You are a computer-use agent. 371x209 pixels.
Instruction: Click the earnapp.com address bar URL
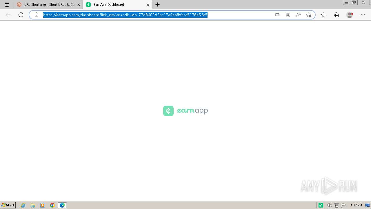125,15
